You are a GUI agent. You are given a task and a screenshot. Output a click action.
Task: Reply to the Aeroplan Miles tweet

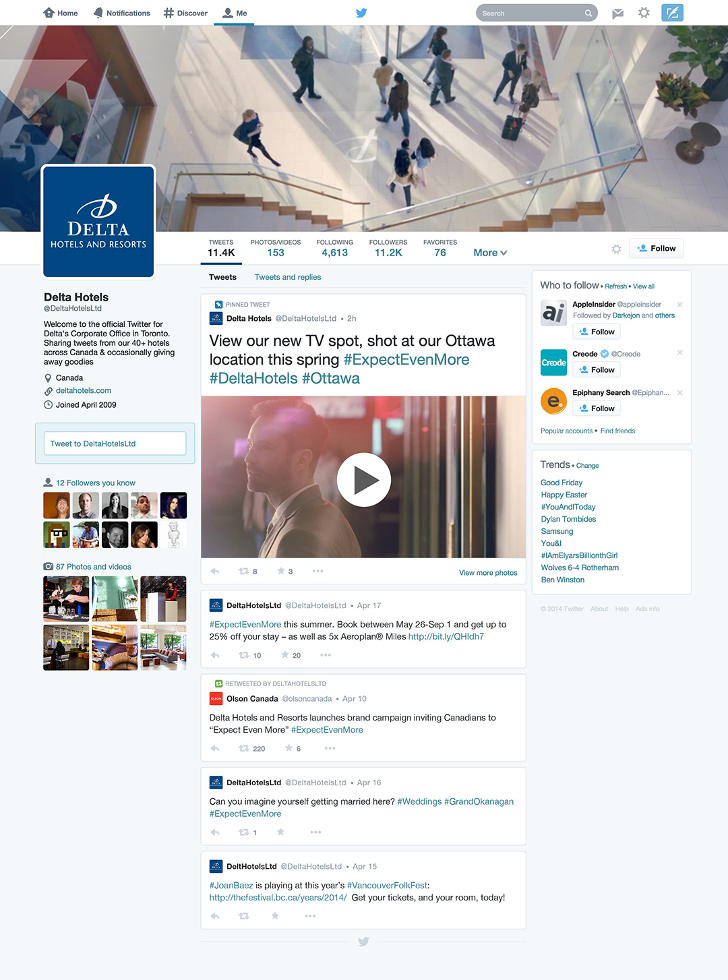[215, 655]
